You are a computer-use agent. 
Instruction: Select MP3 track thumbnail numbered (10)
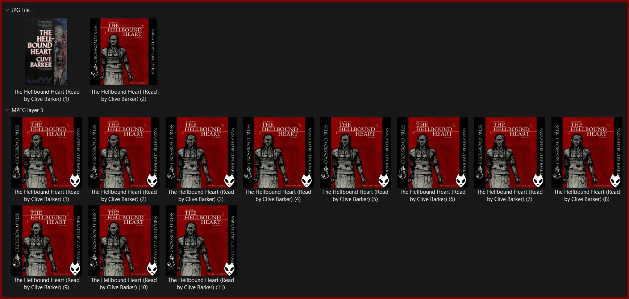click(x=124, y=241)
